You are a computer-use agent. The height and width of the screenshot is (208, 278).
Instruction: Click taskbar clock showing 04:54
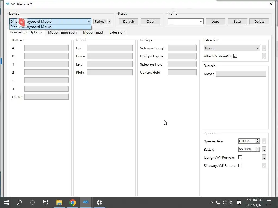click(254, 203)
